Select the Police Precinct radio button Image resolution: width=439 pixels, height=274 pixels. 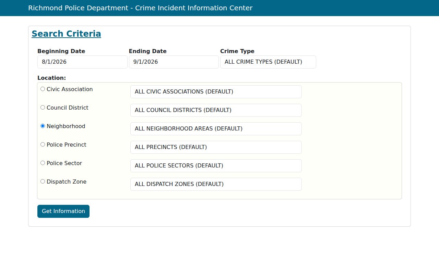click(x=43, y=145)
